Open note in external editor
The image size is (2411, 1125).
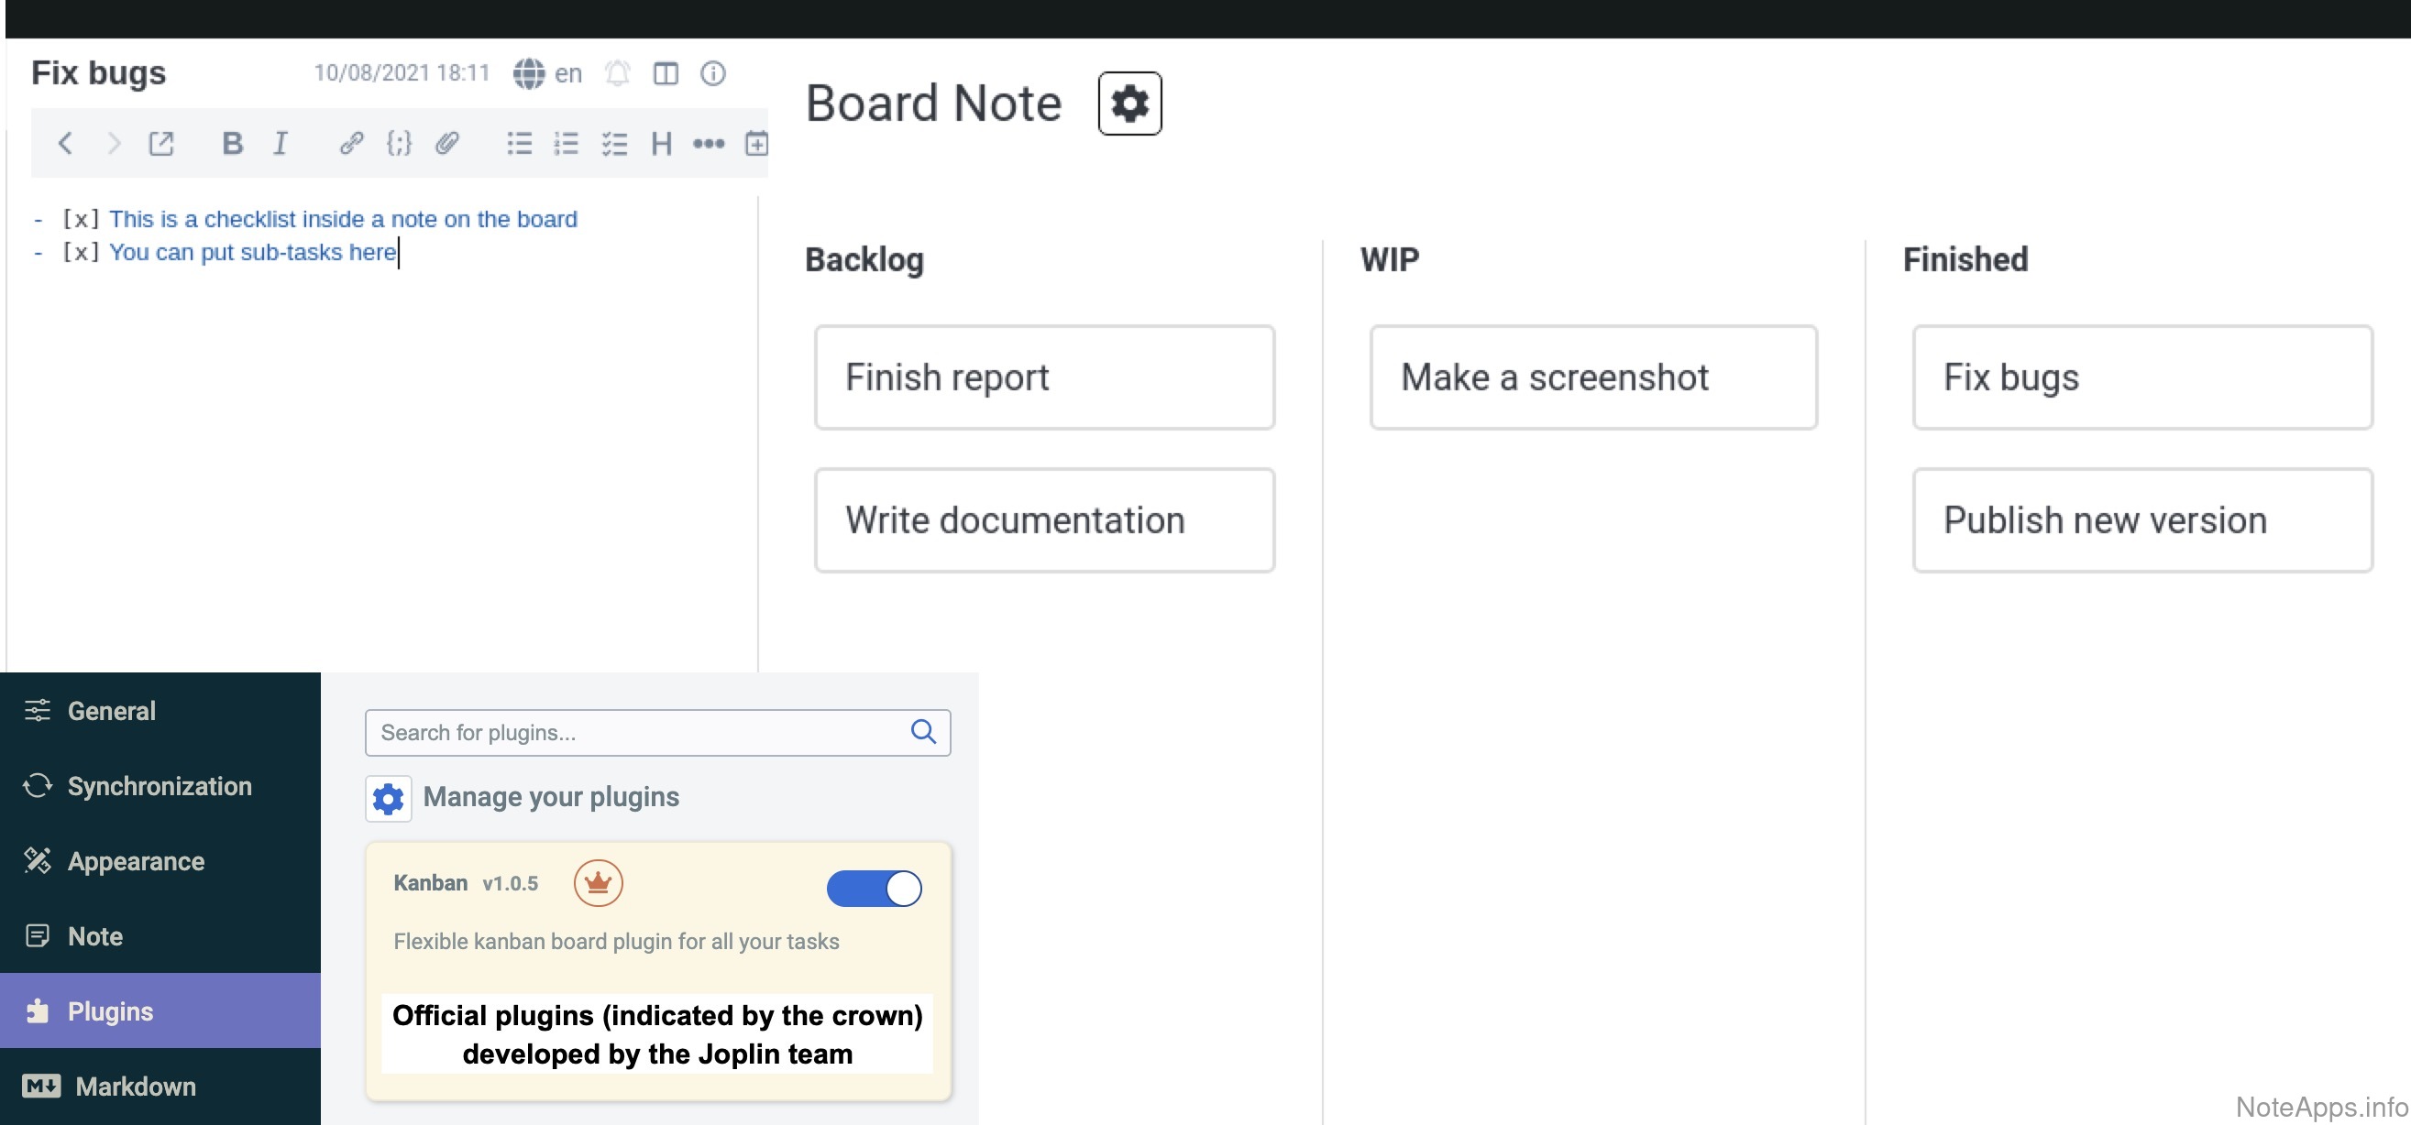(161, 143)
